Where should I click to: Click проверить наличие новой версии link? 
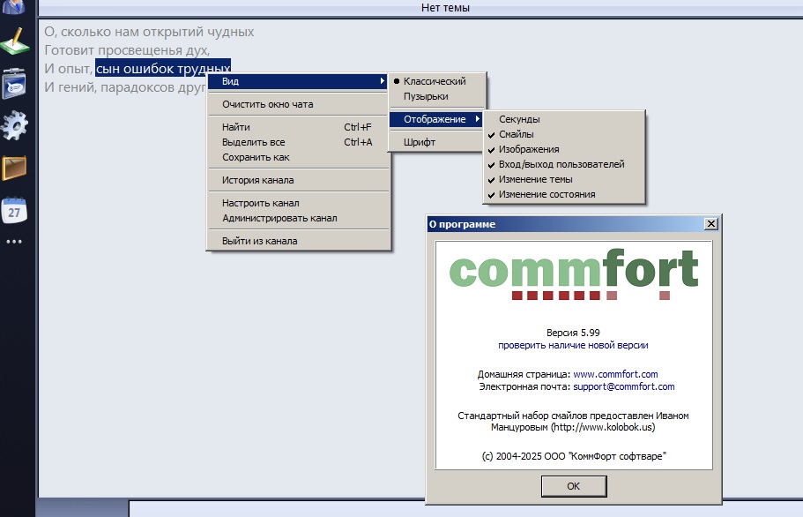tap(573, 345)
